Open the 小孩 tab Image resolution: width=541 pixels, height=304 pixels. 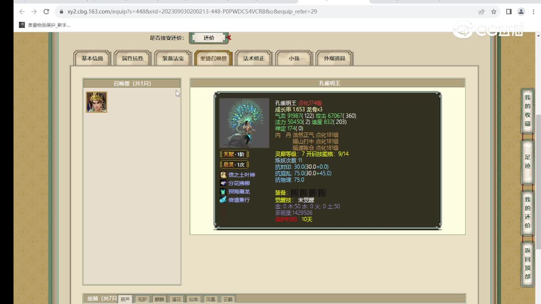(294, 58)
